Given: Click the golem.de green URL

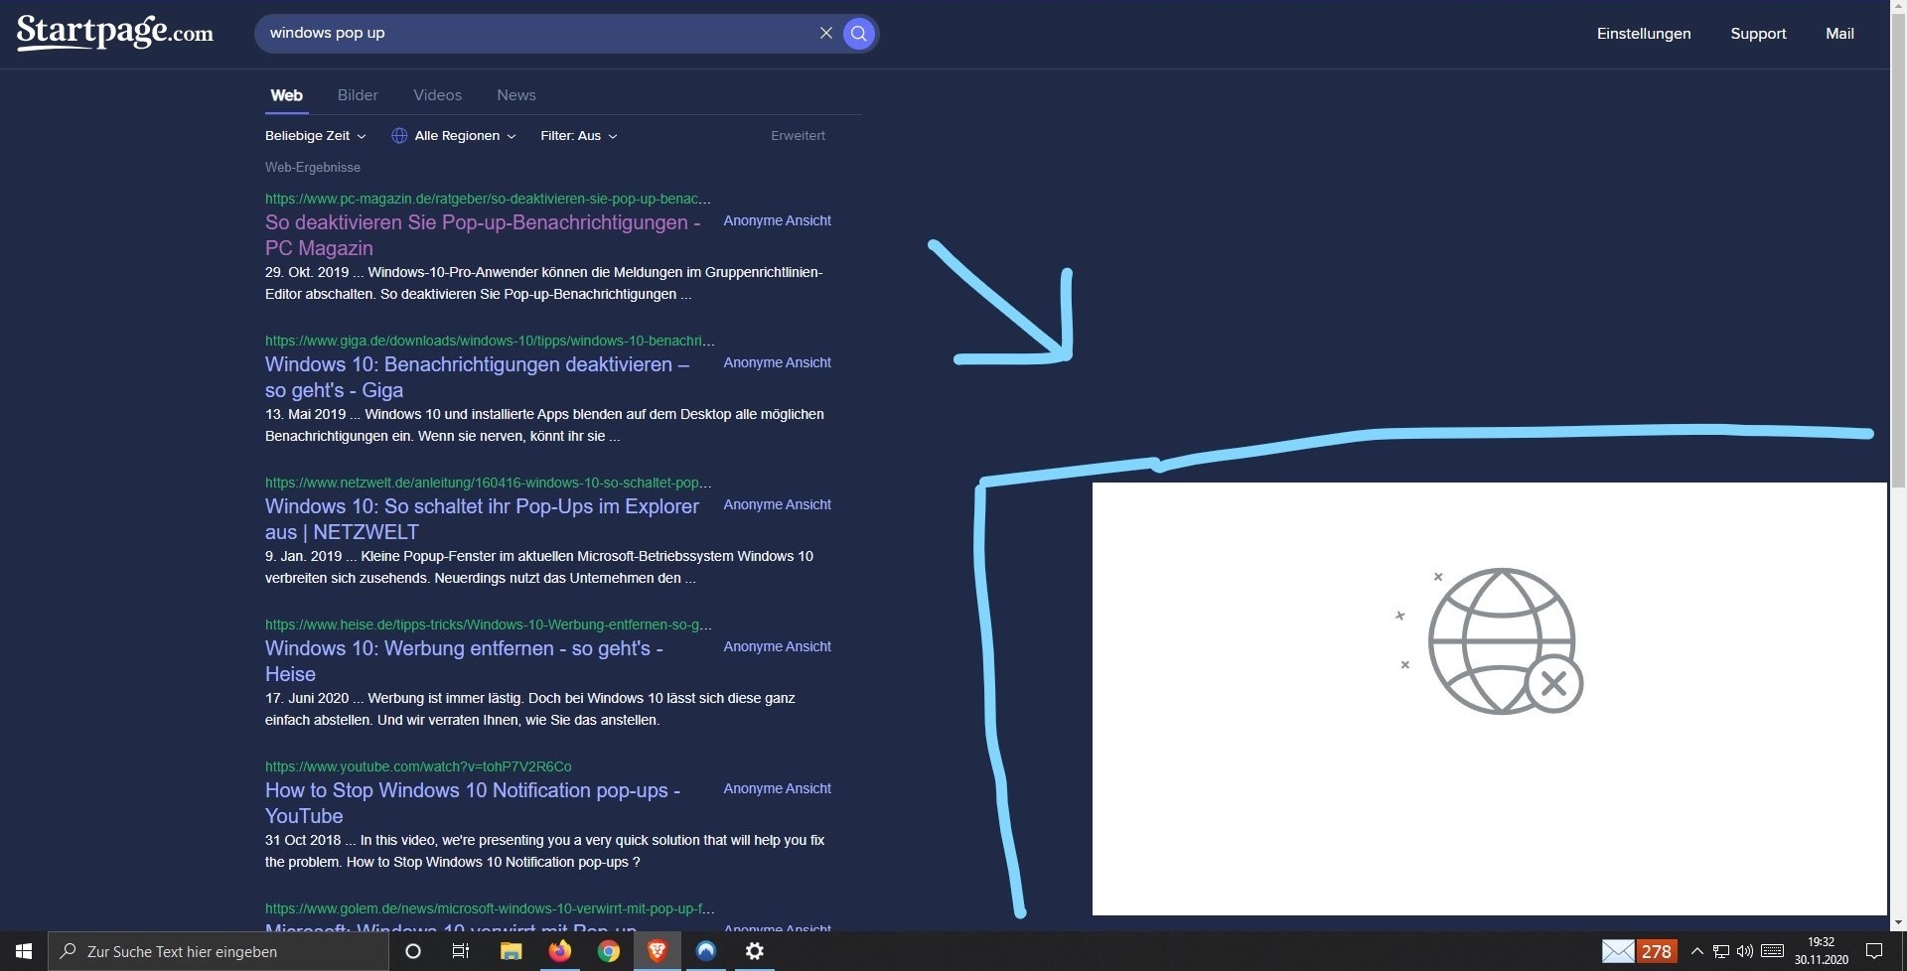Looking at the screenshot, I should click(490, 908).
